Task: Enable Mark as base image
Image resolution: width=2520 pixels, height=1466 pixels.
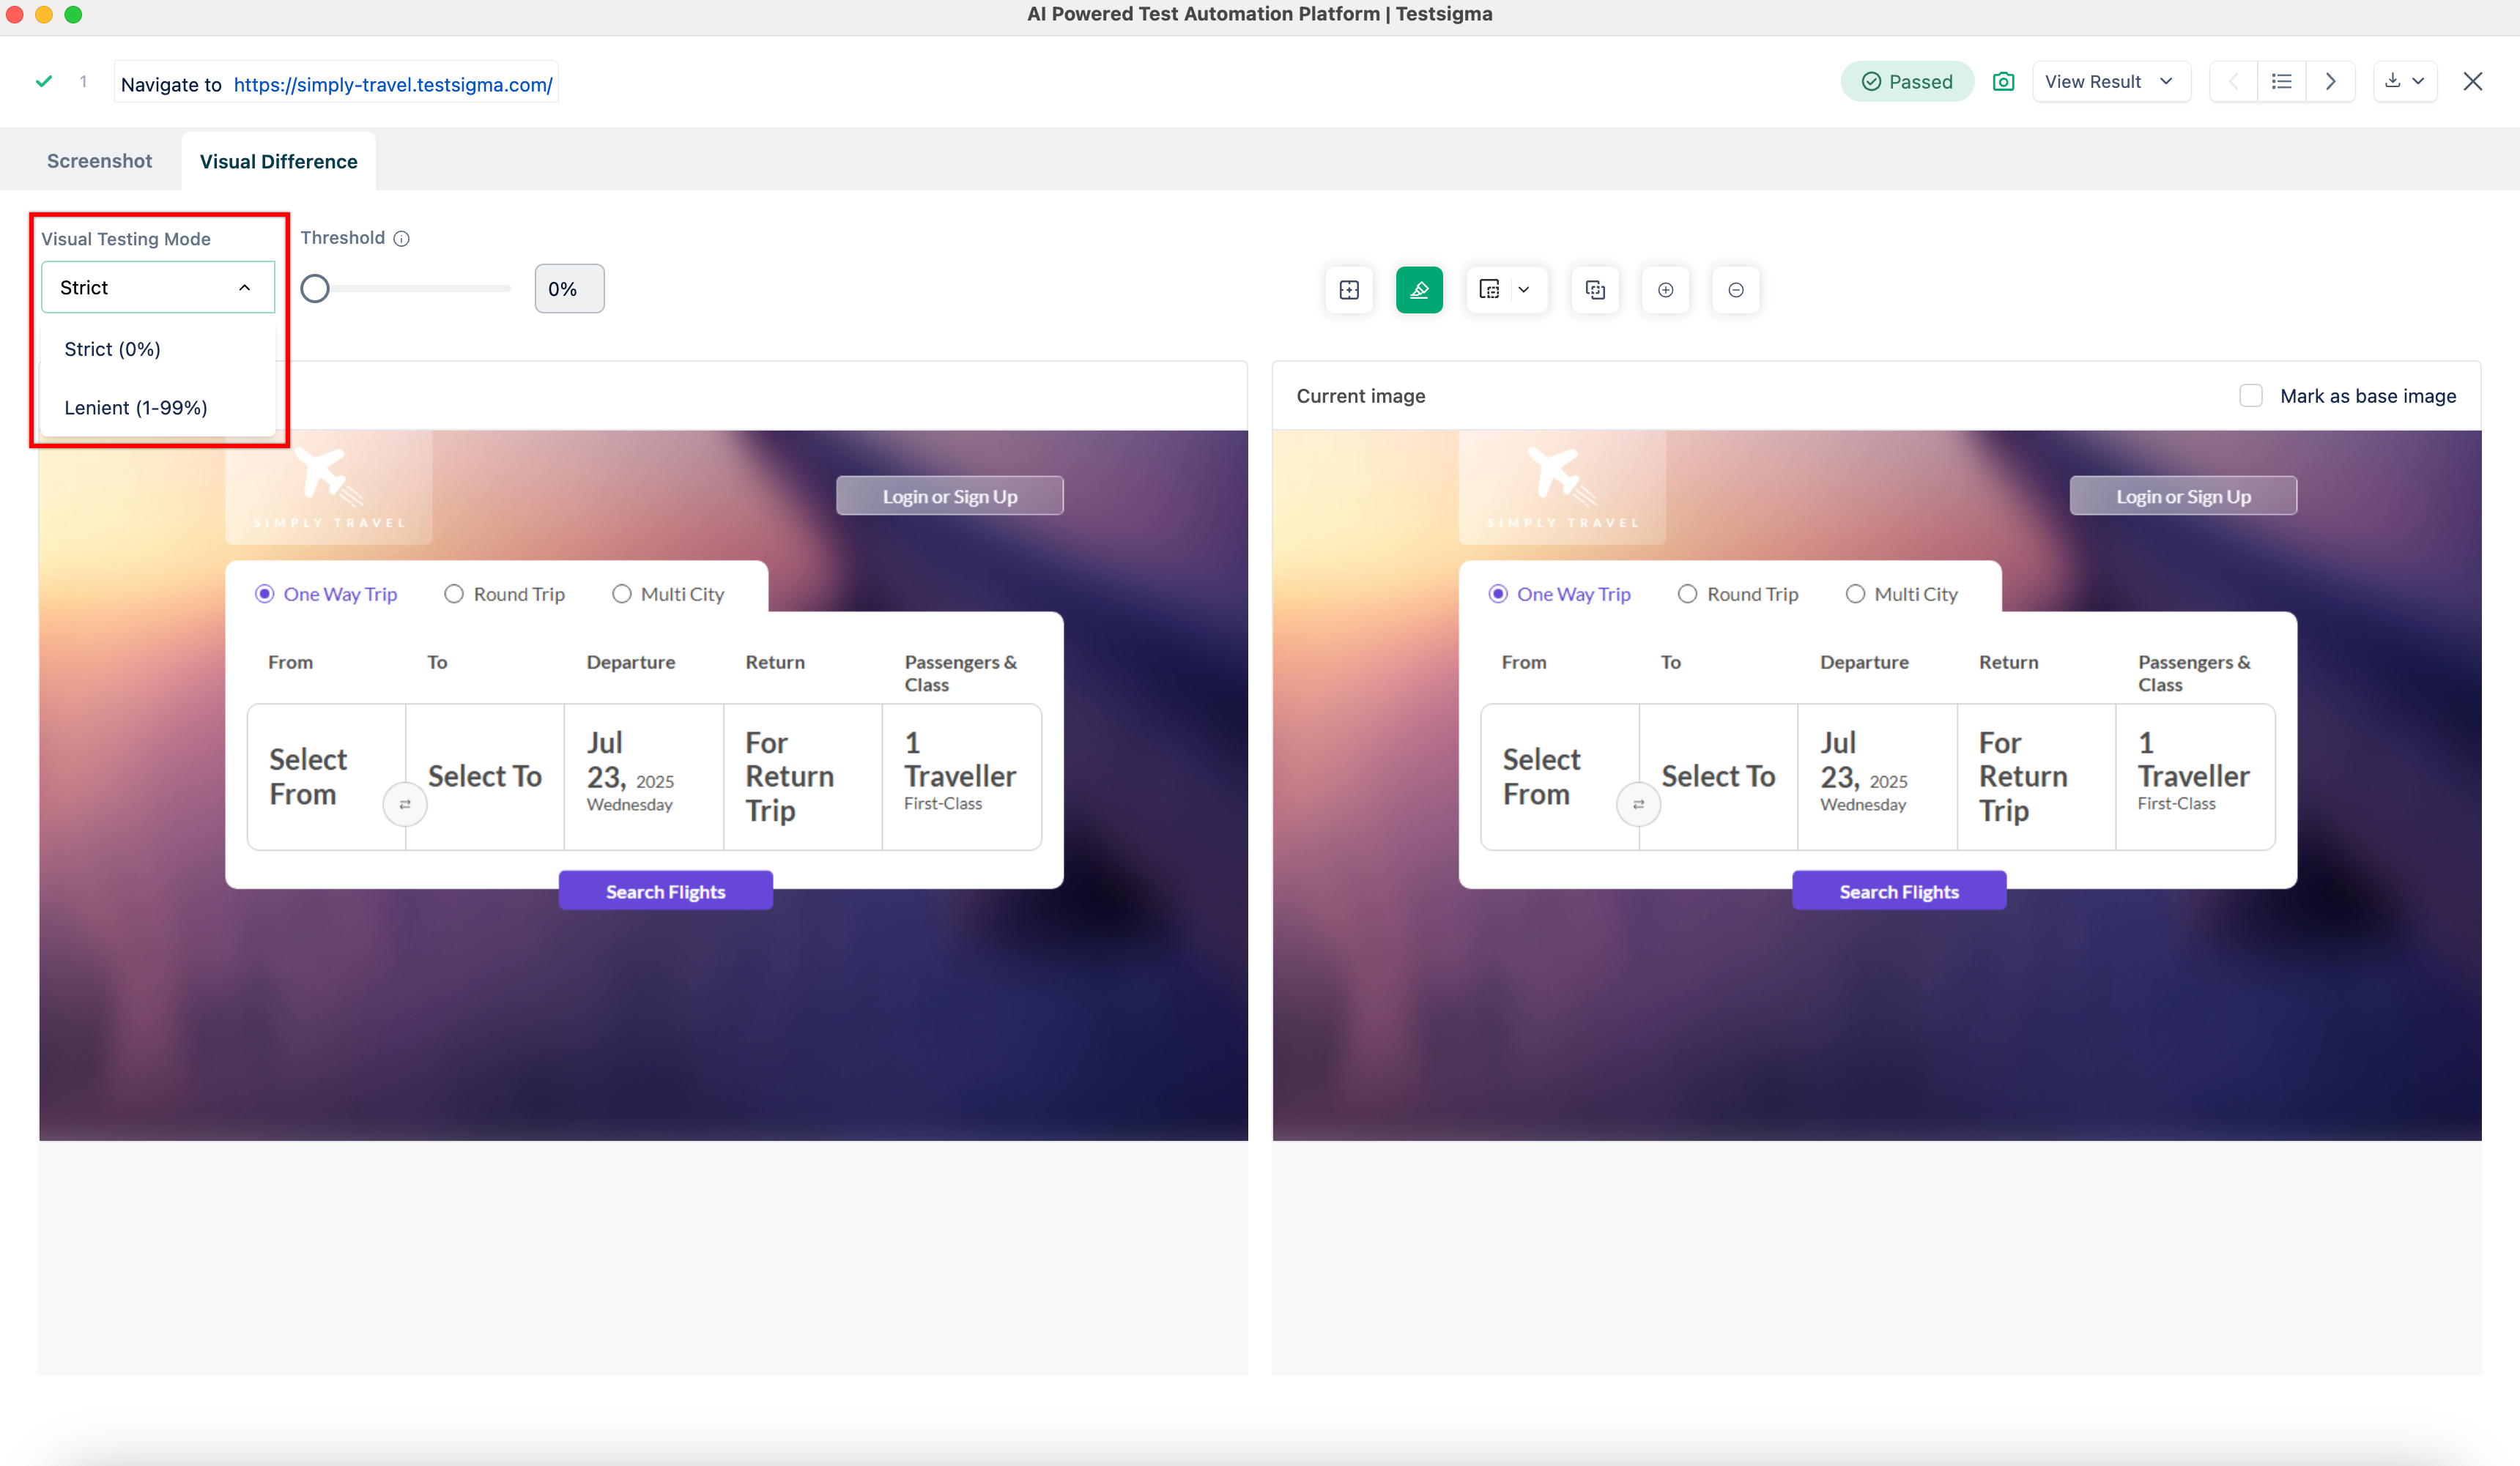Action: pos(2251,395)
